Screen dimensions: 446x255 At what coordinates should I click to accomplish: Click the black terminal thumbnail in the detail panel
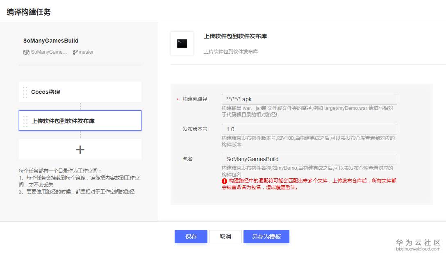[x=182, y=43]
